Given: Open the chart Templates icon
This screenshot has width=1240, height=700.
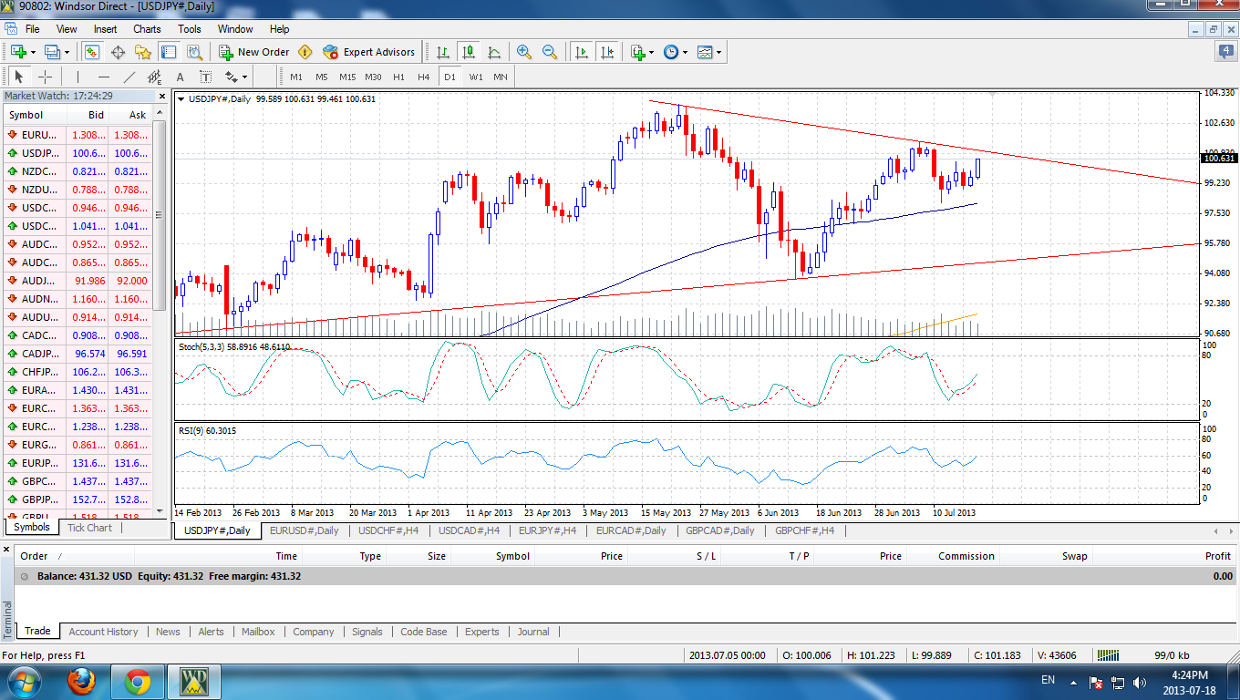Looking at the screenshot, I should coord(705,52).
